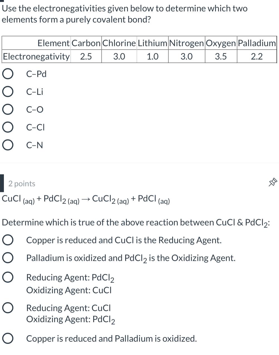Click the first question prompt text

(x=125, y=14)
